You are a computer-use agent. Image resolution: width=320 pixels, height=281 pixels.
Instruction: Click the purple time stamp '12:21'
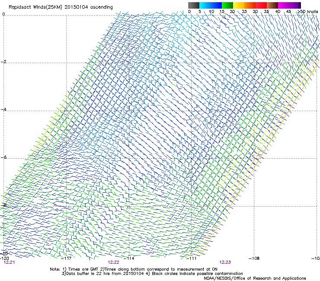(9, 262)
